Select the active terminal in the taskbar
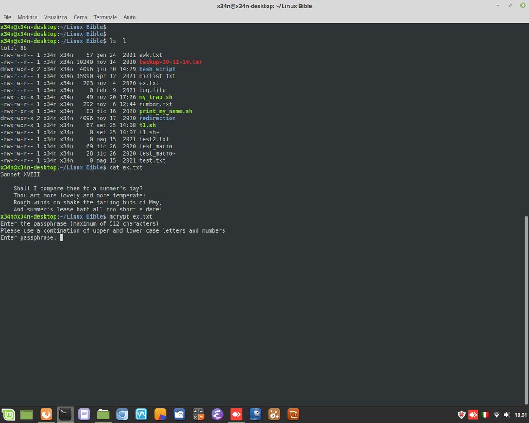This screenshot has height=423, width=529. click(x=65, y=414)
